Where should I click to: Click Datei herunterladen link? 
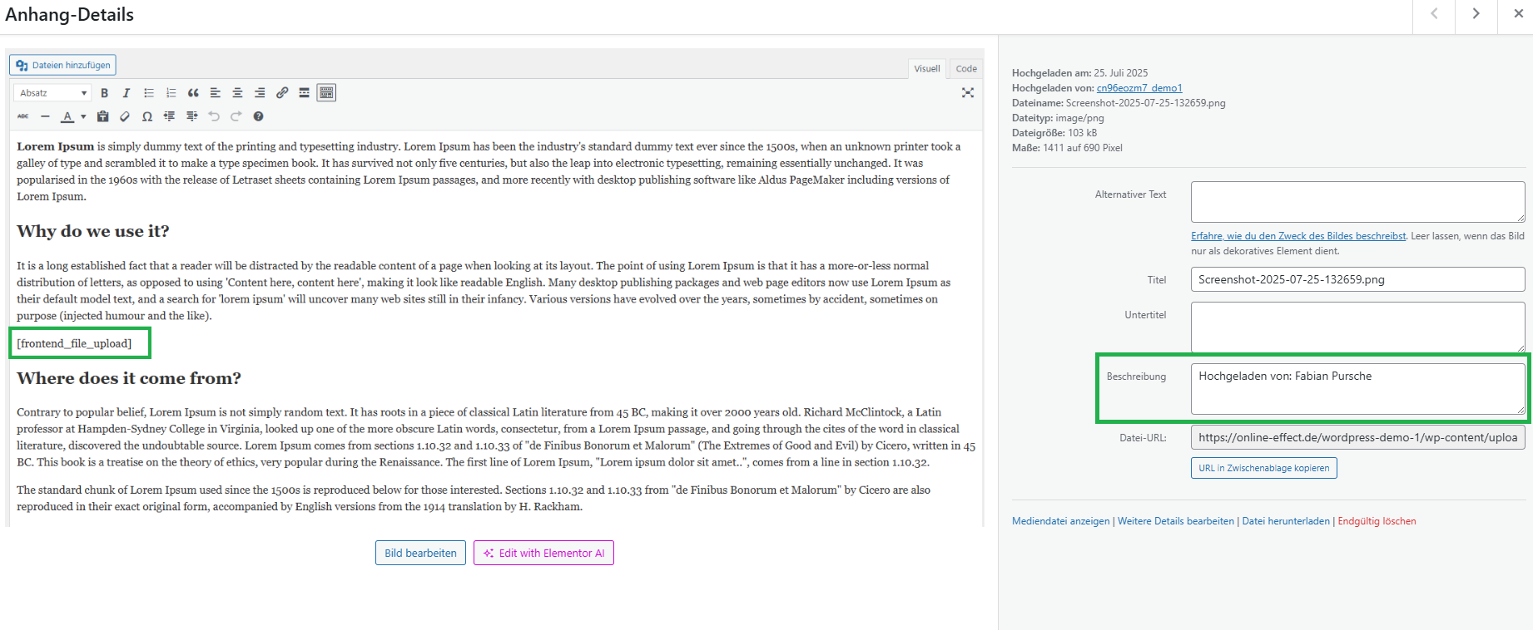click(1286, 521)
